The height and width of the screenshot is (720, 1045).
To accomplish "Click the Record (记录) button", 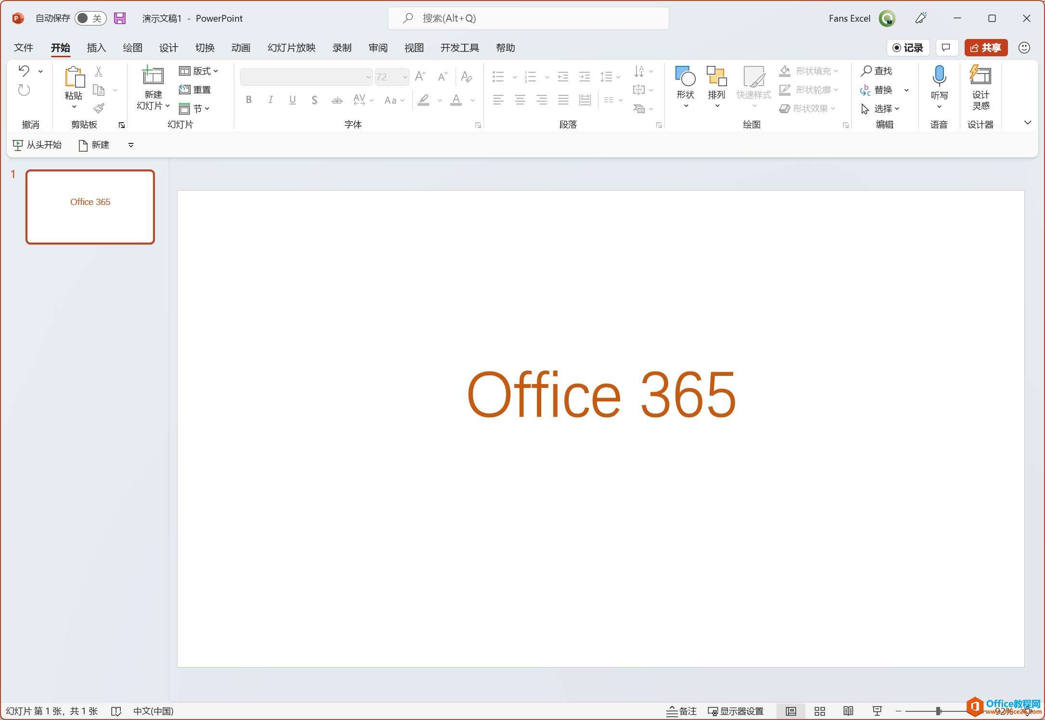I will coord(908,48).
